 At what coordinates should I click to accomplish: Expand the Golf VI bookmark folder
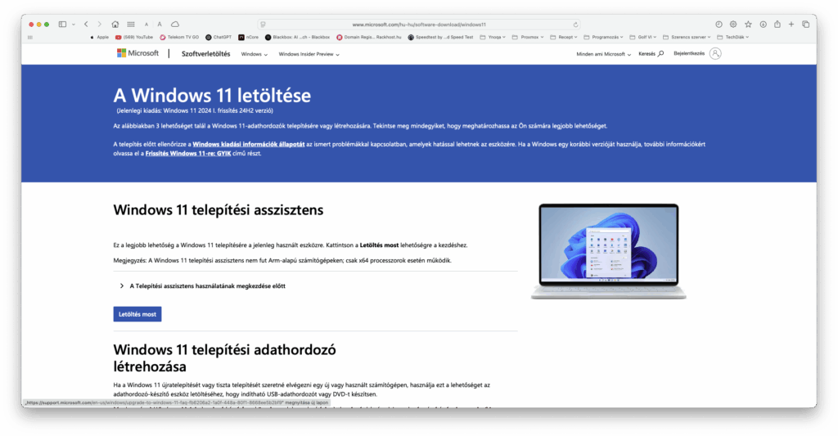[643, 38]
